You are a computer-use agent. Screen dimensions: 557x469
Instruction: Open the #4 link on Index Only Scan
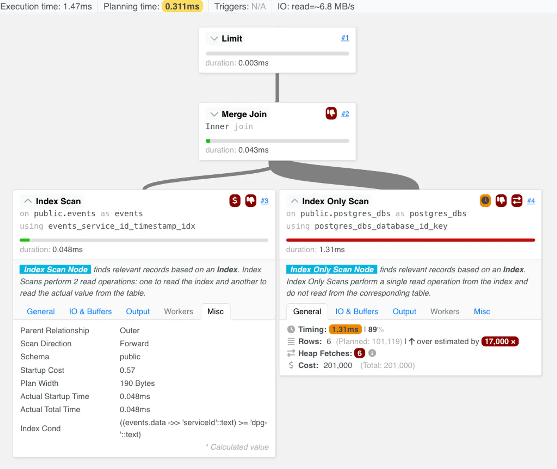click(x=531, y=201)
